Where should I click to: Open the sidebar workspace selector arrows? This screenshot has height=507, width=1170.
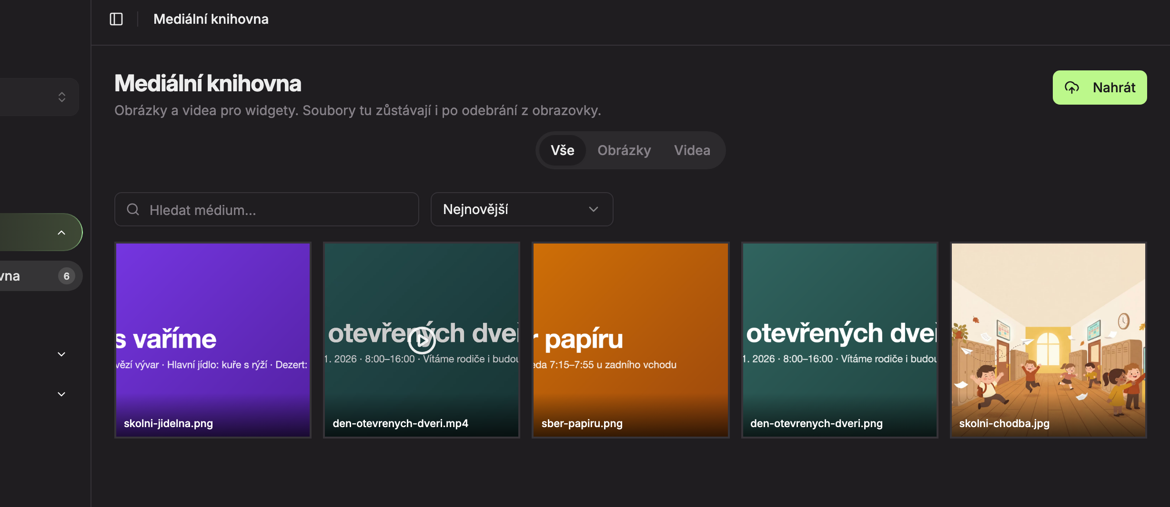click(x=62, y=97)
